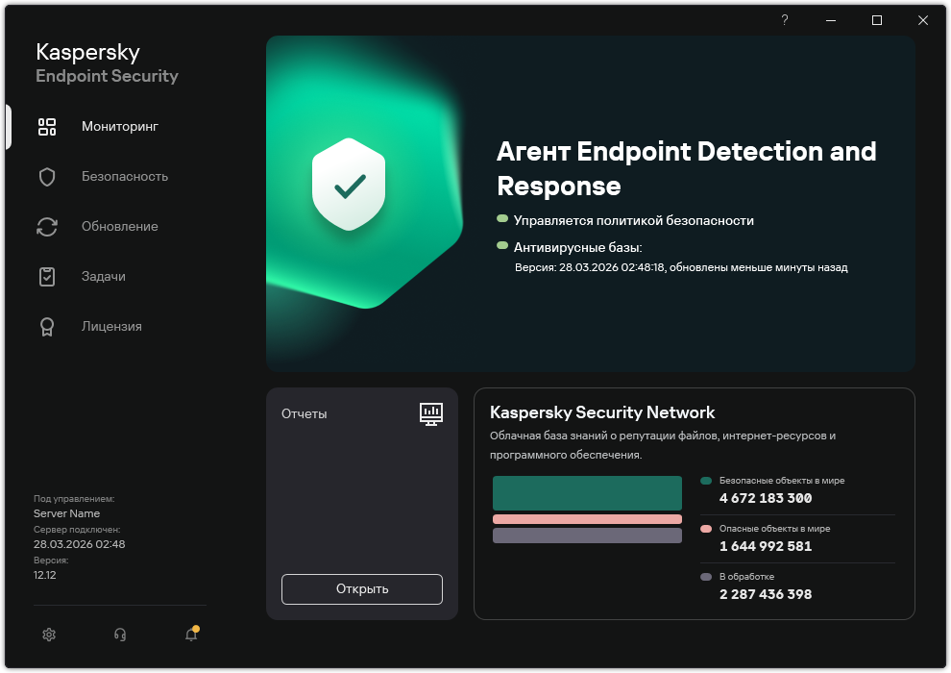Click the В обработке legend dot
951x673 pixels.
(x=706, y=577)
